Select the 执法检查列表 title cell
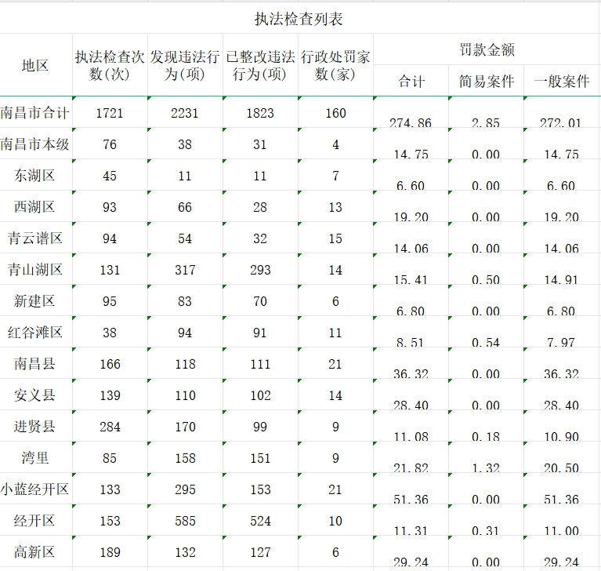The width and height of the screenshot is (601, 571). (x=299, y=18)
